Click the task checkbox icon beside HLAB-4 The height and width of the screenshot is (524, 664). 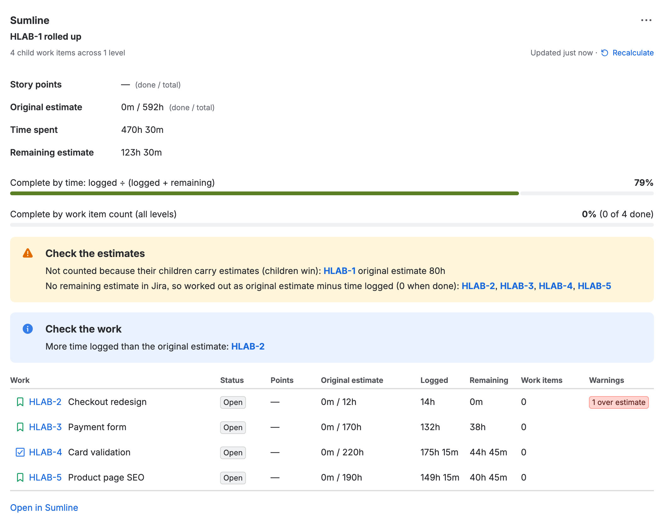click(x=20, y=452)
